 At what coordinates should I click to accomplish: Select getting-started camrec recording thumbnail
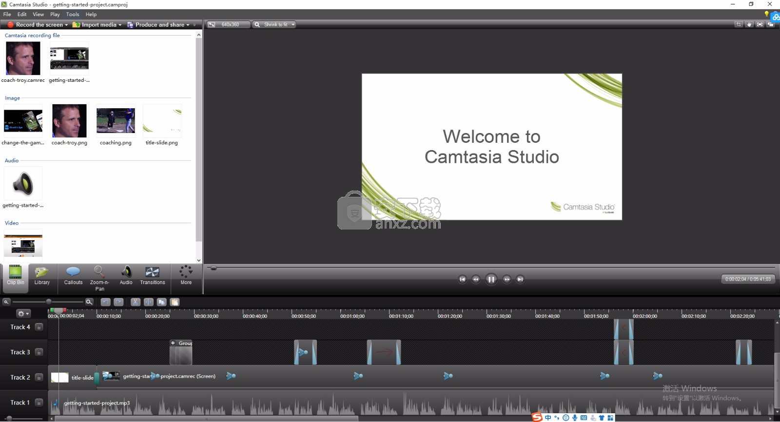coord(69,58)
